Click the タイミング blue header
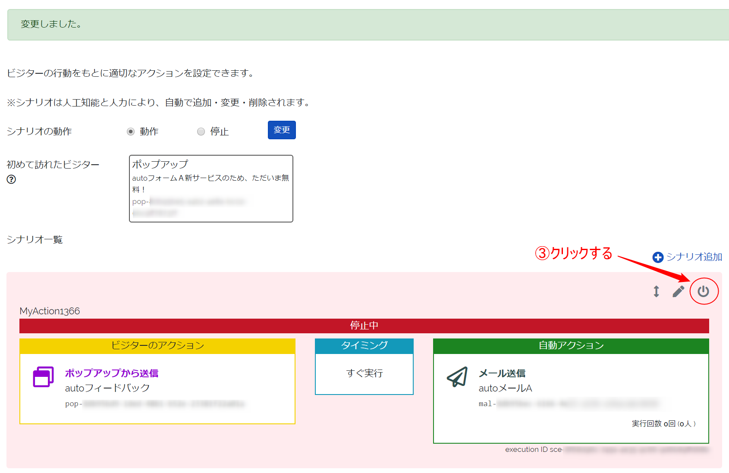 (x=364, y=346)
